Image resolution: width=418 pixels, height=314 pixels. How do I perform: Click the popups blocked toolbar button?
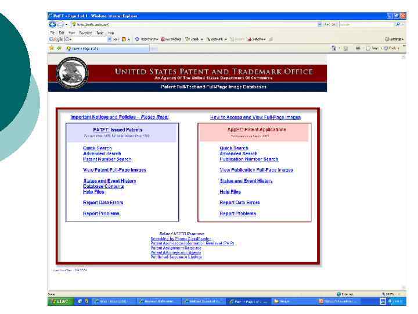(171, 39)
